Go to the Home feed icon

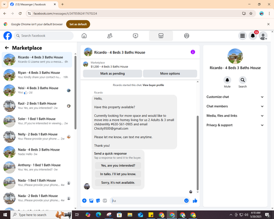(x=84, y=36)
